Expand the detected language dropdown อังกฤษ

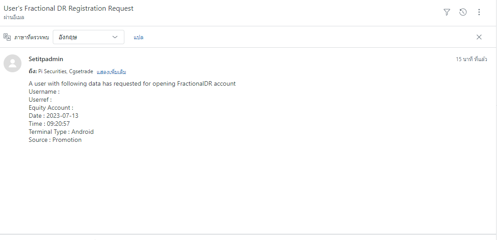point(88,37)
